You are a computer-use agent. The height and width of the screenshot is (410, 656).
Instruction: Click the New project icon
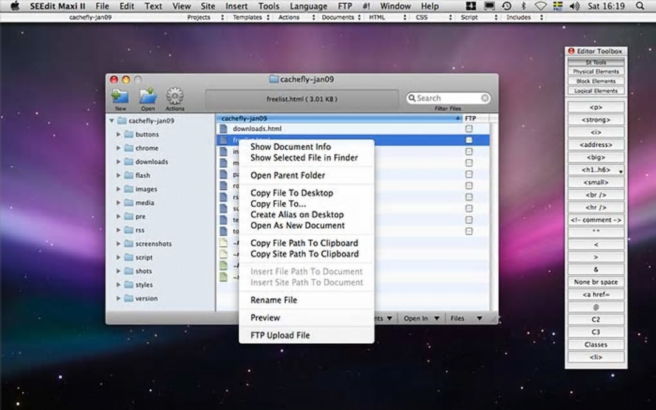coord(120,96)
